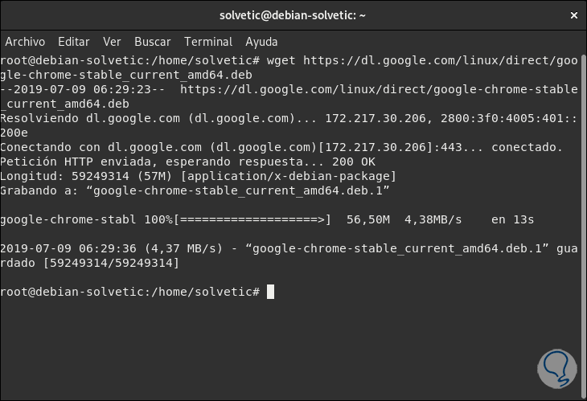Click the last root@debian-solvetic prompt text
This screenshot has width=587, height=401.
(129, 291)
